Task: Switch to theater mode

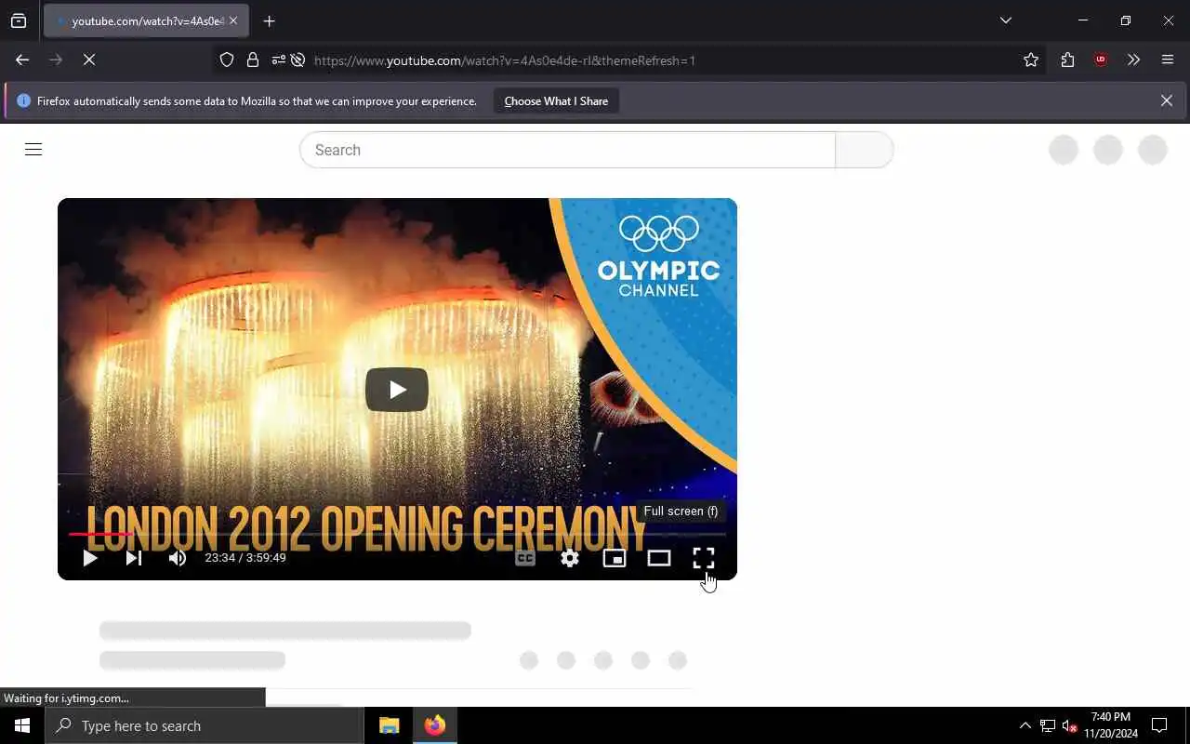Action: coord(659,558)
